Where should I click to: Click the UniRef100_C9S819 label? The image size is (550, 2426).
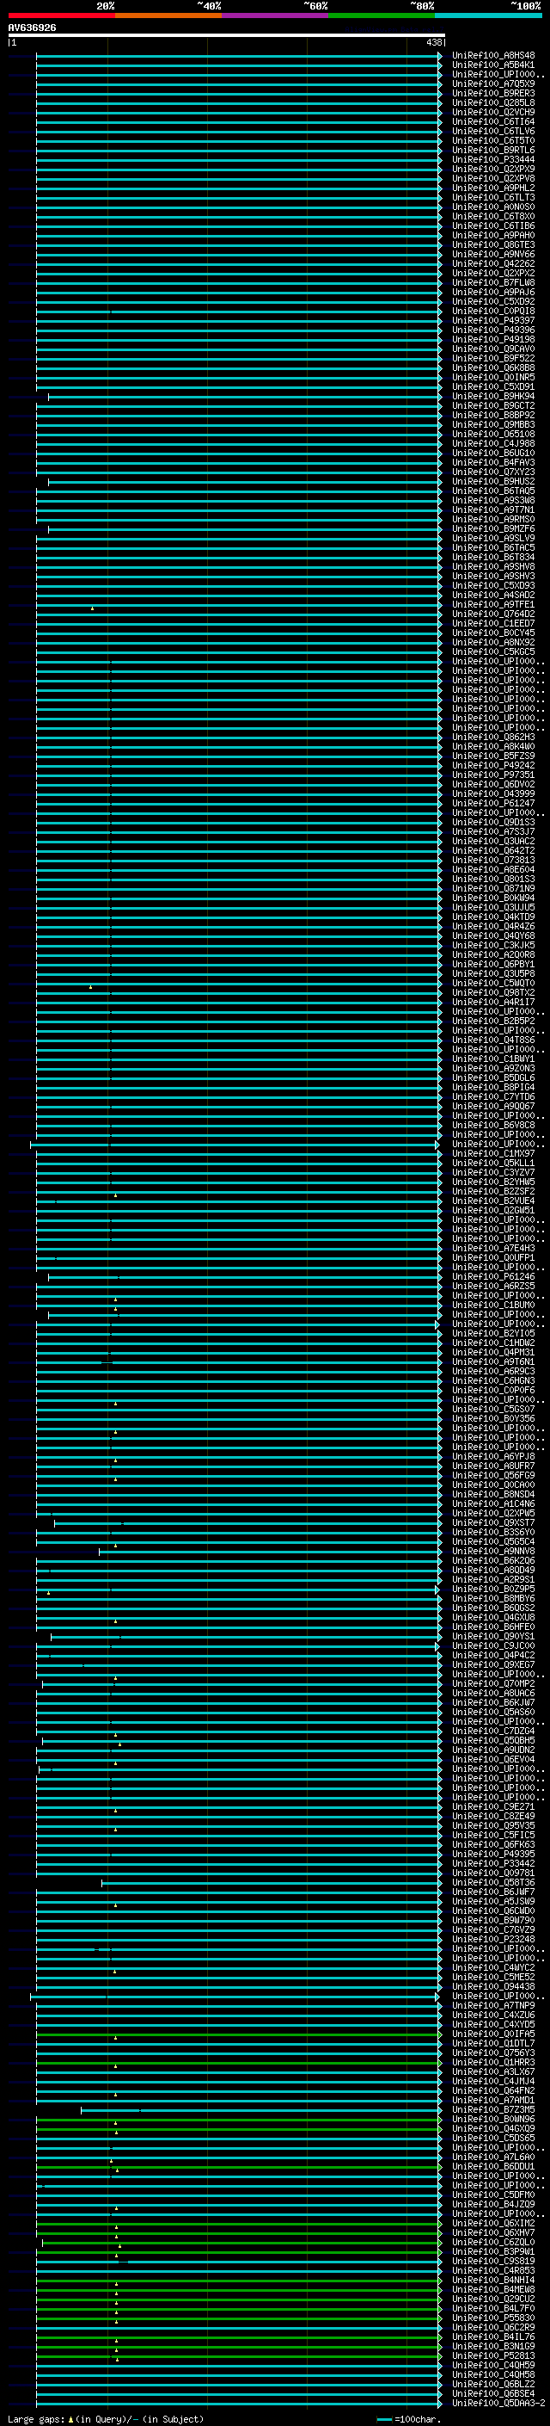point(493,2261)
